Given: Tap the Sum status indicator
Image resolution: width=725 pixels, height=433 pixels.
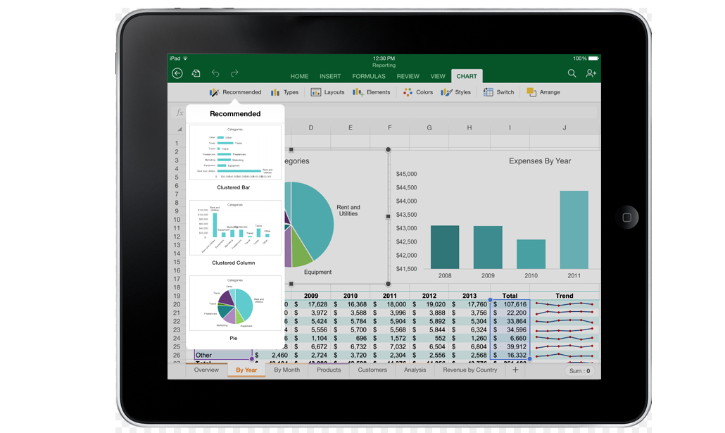Looking at the screenshot, I should tap(580, 371).
